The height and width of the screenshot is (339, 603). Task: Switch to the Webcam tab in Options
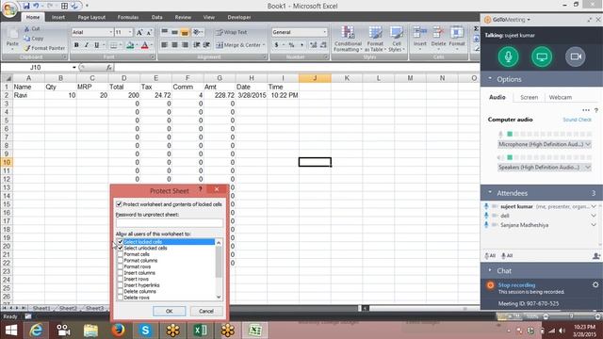[561, 97]
